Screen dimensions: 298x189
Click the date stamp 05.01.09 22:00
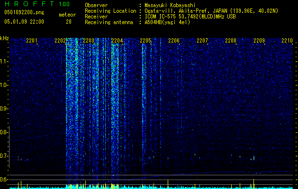[24, 22]
